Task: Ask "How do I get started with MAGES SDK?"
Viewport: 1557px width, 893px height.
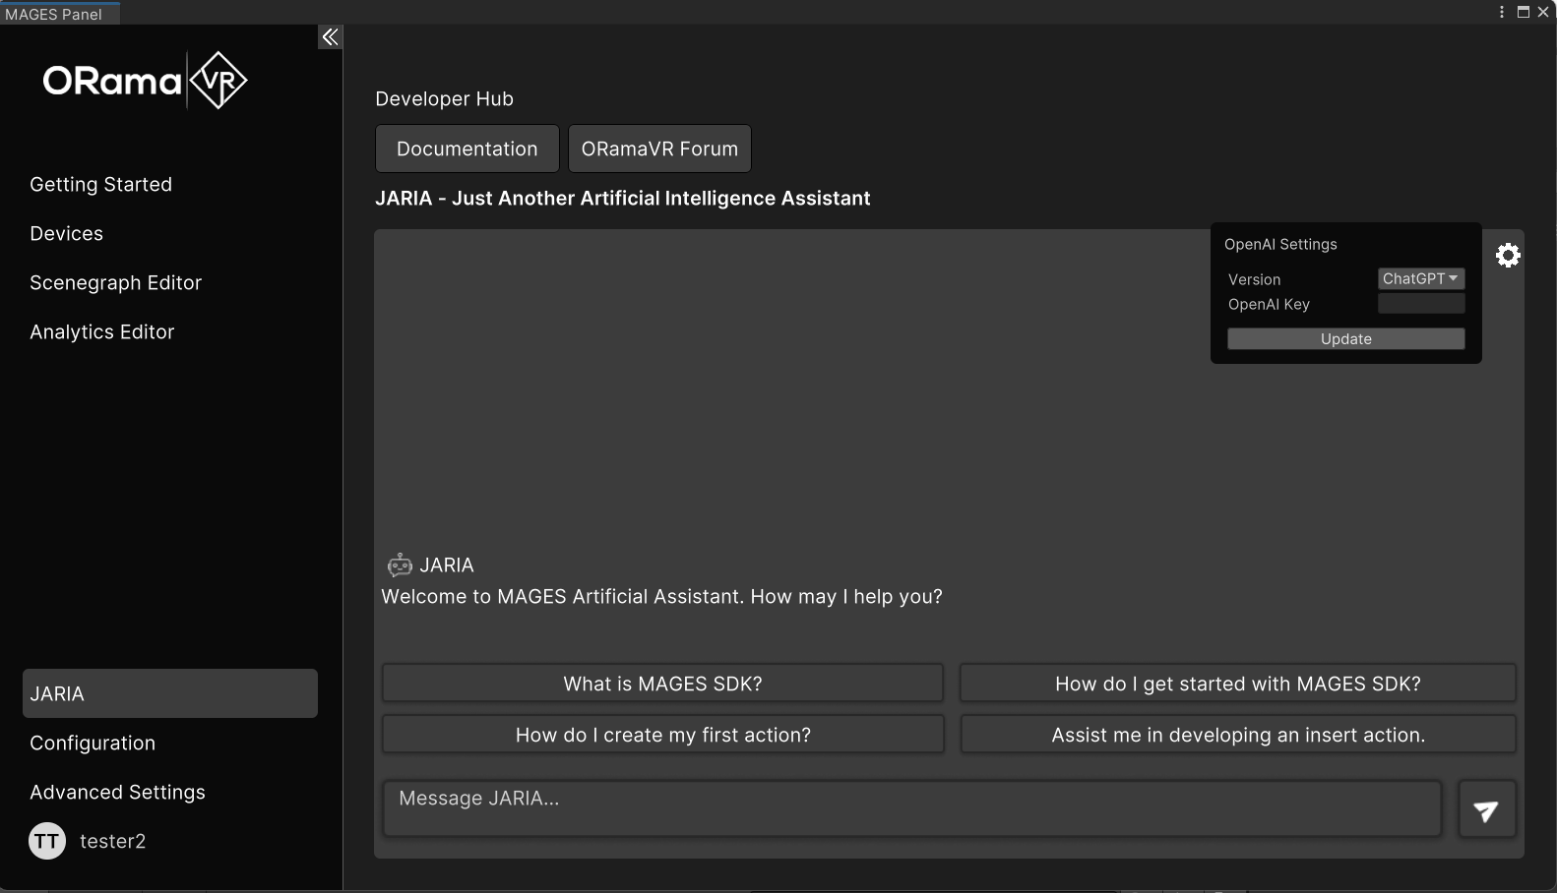Action: coord(1238,684)
